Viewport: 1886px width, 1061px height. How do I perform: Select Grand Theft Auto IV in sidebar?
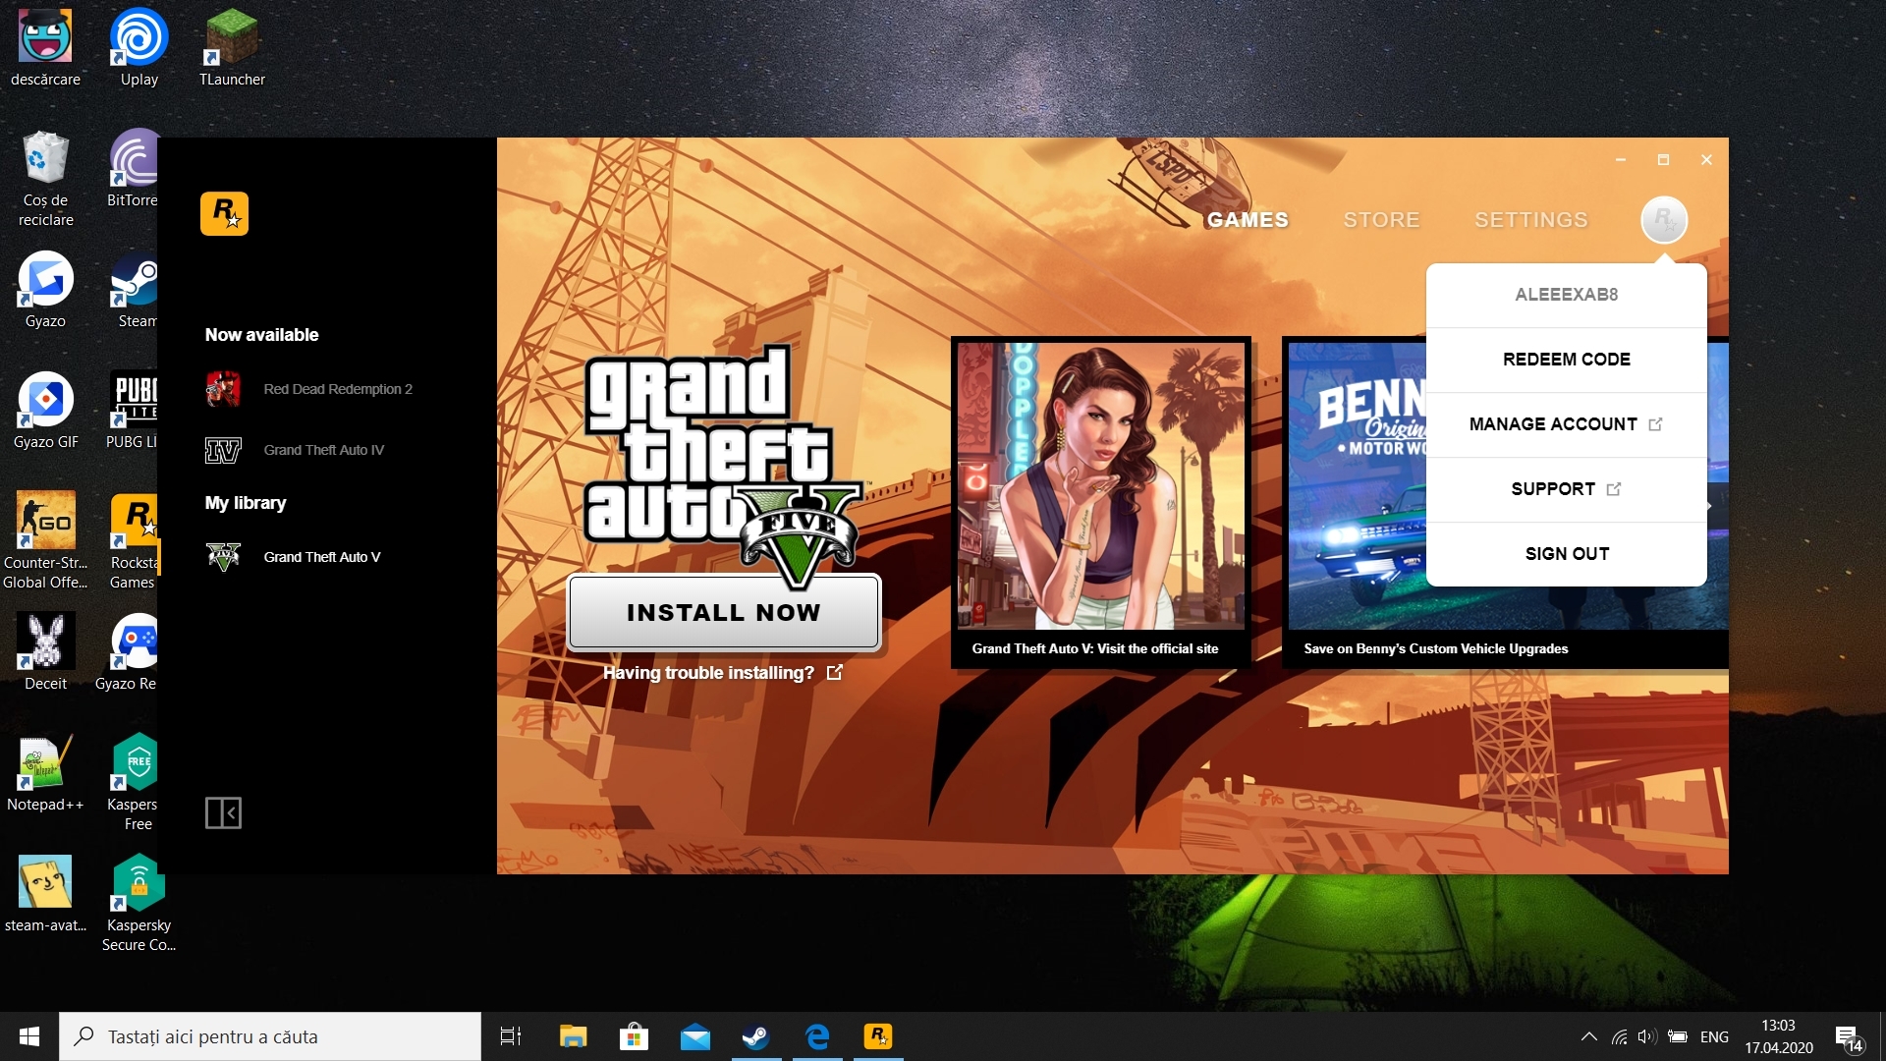(x=323, y=450)
